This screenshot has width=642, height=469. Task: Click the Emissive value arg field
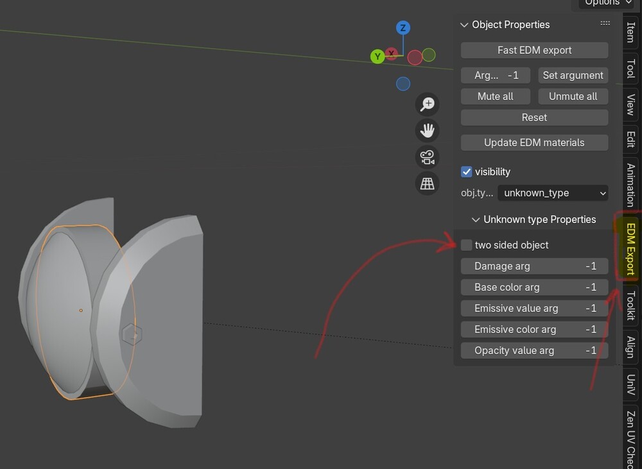(x=534, y=309)
